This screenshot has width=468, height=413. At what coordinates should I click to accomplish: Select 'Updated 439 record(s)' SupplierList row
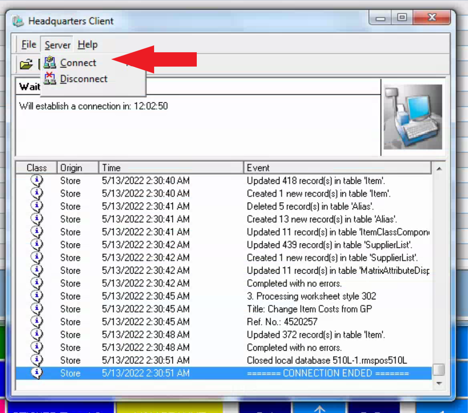(x=224, y=245)
